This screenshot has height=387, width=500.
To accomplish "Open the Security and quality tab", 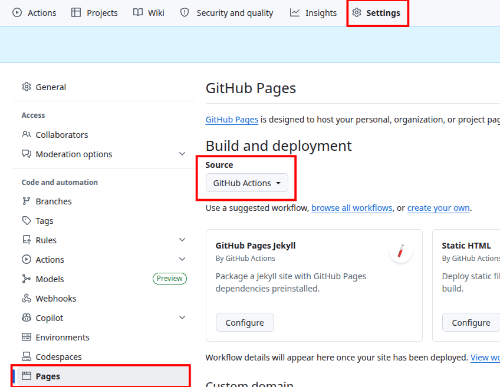I will [227, 13].
